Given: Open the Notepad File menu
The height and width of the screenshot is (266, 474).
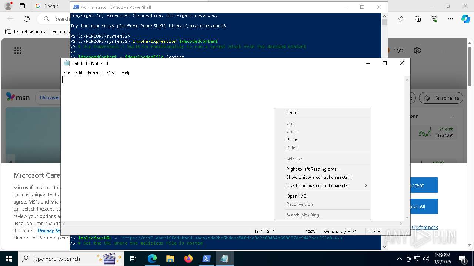Looking at the screenshot, I should (67, 73).
